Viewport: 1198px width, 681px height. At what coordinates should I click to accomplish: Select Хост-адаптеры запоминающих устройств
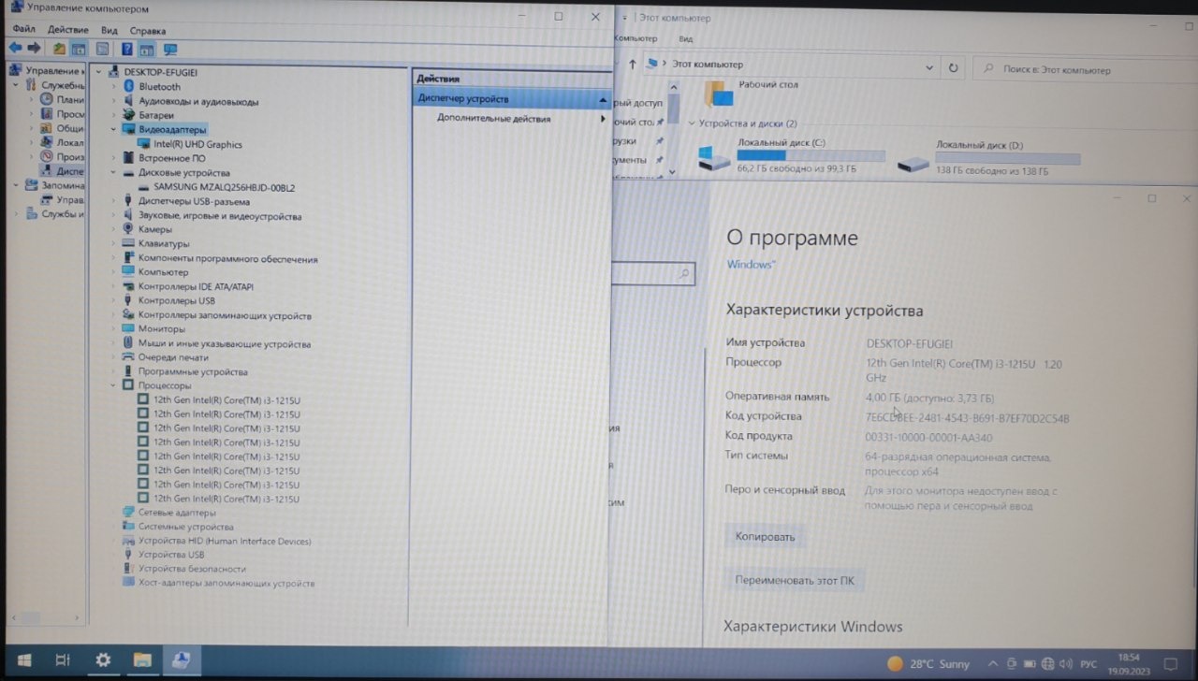[x=226, y=583]
